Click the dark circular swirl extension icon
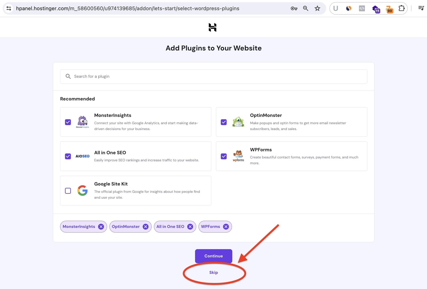 coord(349,8)
